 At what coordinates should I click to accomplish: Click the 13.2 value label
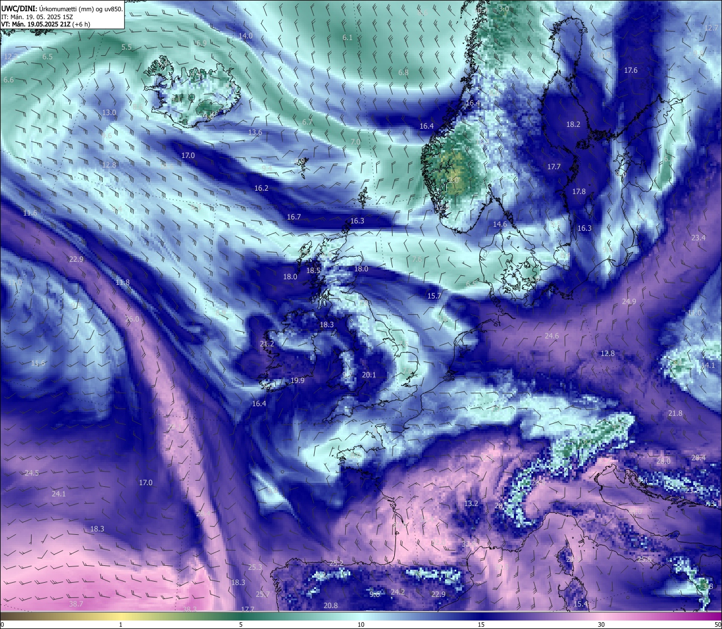click(x=471, y=503)
